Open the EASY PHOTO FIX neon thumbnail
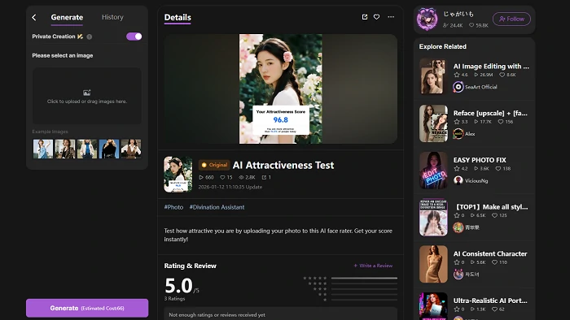The height and width of the screenshot is (320, 570). 433,171
